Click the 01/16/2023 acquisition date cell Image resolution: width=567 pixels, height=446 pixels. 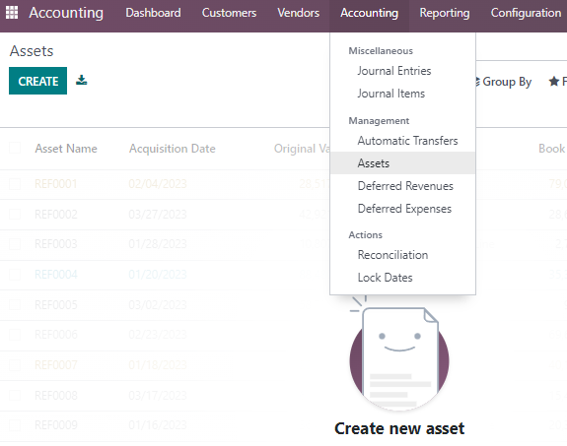(158, 424)
